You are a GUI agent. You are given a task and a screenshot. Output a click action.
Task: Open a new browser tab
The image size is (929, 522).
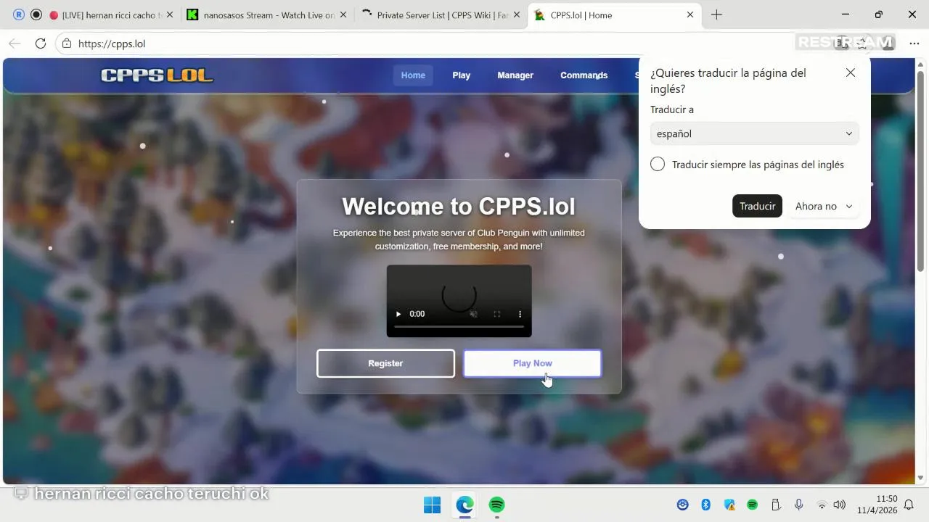click(716, 14)
